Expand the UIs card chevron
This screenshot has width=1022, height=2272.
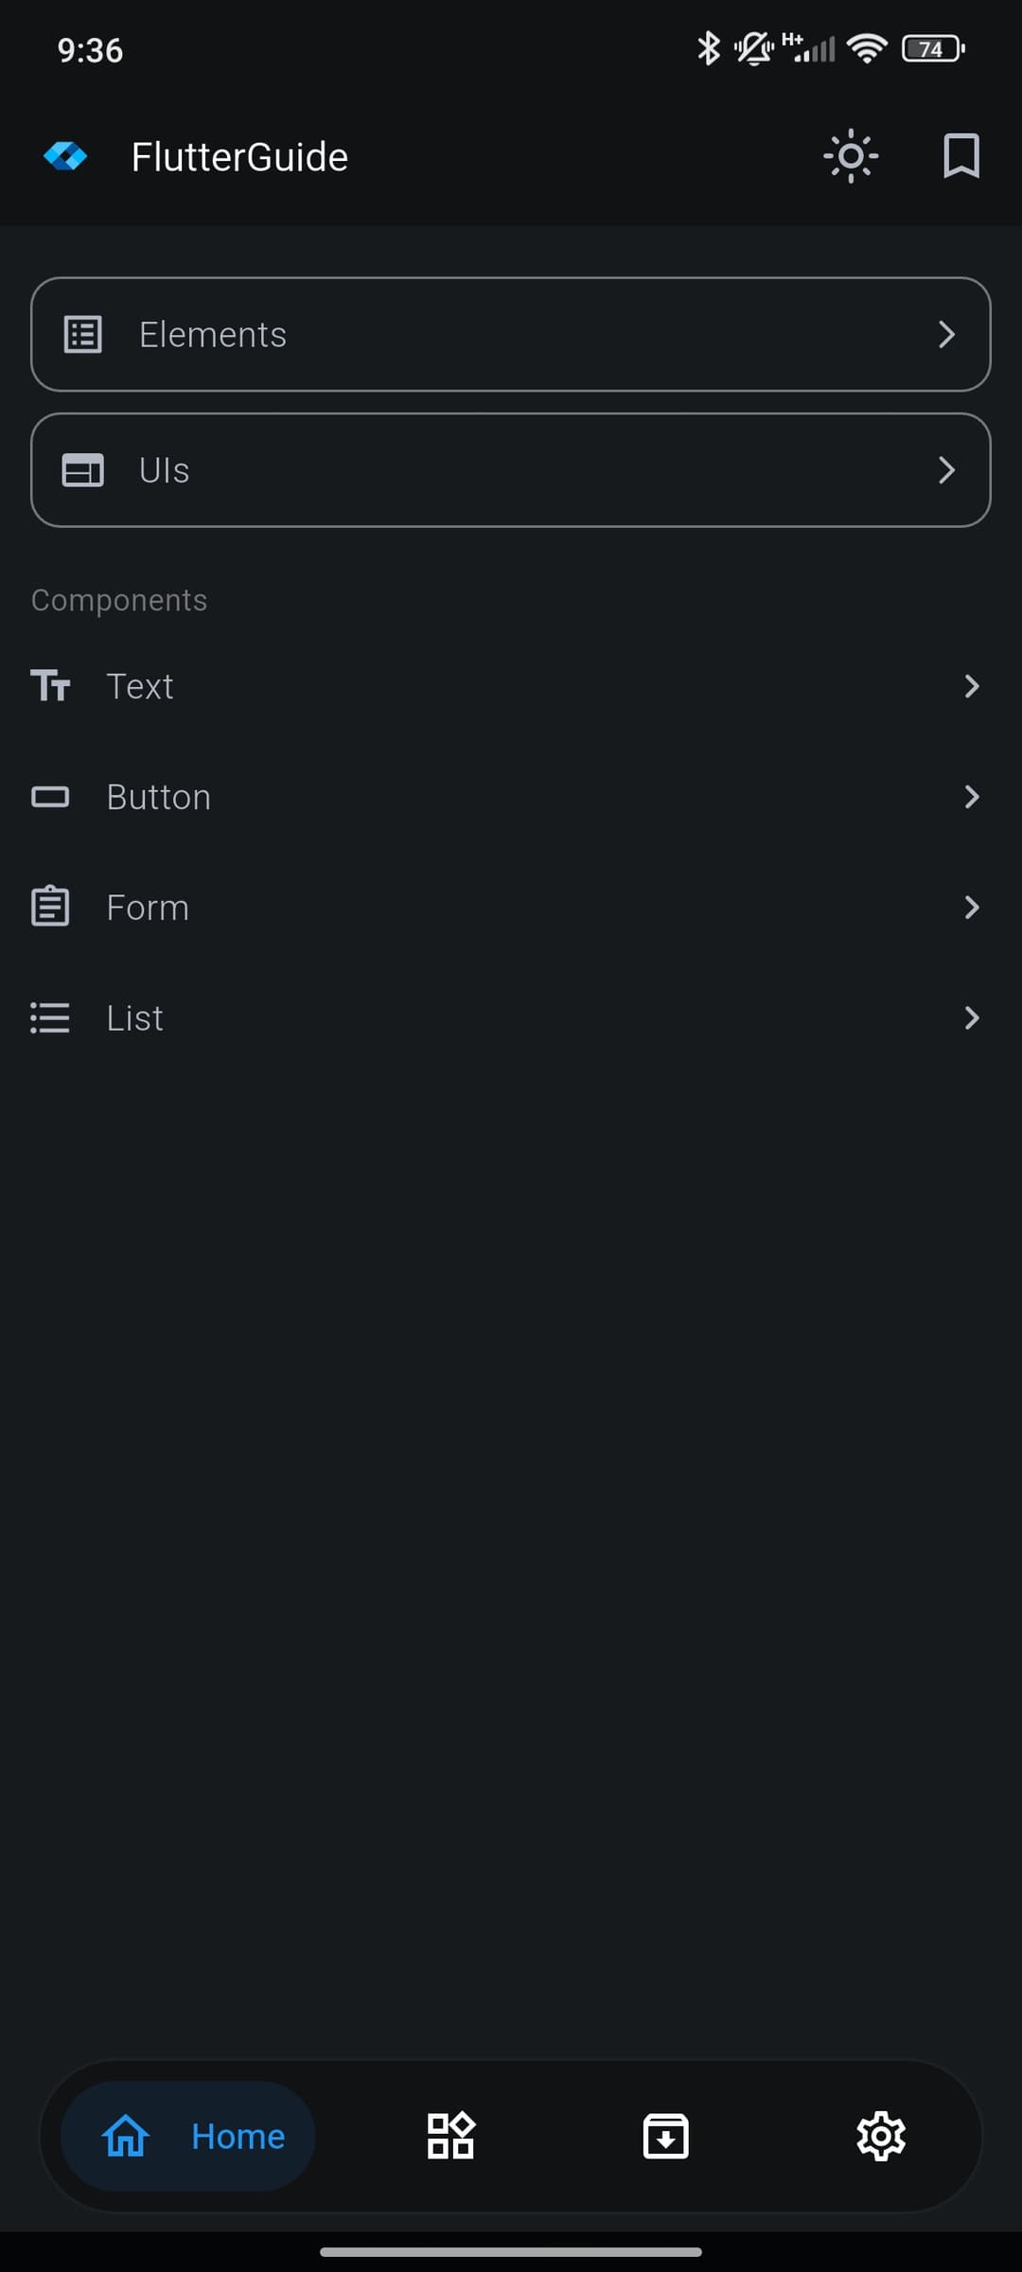[946, 470]
